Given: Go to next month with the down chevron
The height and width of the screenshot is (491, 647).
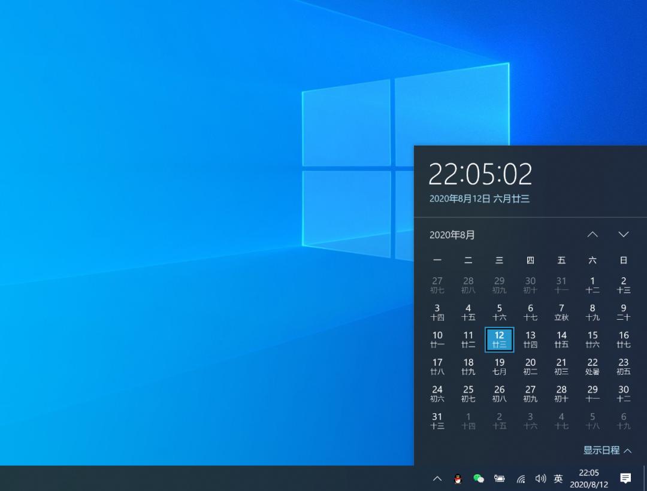Looking at the screenshot, I should [624, 235].
